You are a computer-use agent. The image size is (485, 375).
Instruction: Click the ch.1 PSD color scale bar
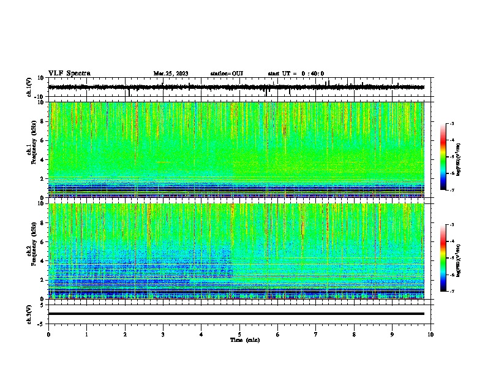[443, 157]
